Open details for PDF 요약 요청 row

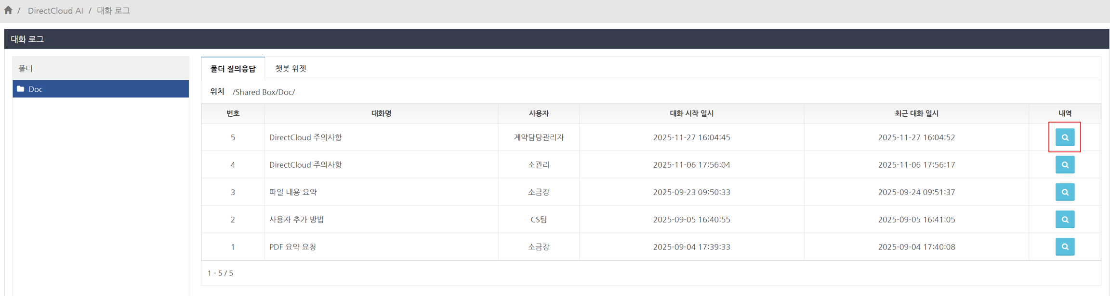[1065, 247]
